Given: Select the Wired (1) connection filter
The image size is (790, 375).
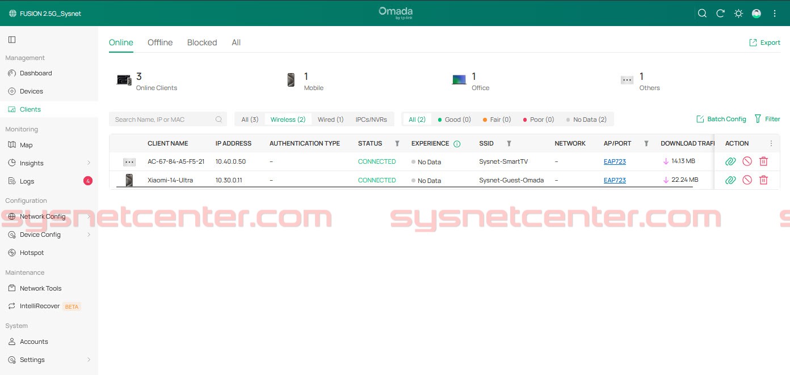Looking at the screenshot, I should (x=330, y=120).
